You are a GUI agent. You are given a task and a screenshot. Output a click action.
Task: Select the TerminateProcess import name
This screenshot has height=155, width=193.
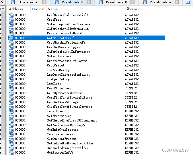click(61, 134)
